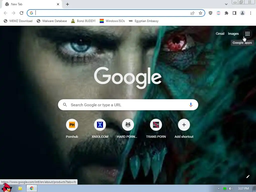Image resolution: width=256 pixels, height=192 pixels.
Task: Open the MEMZ Download bookmark
Action: click(x=18, y=21)
